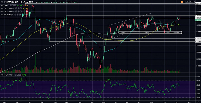Click the 337.98 value next to MA (200, close)
Image resolution: width=201 pixels, height=103 pixels.
pos(25,12)
